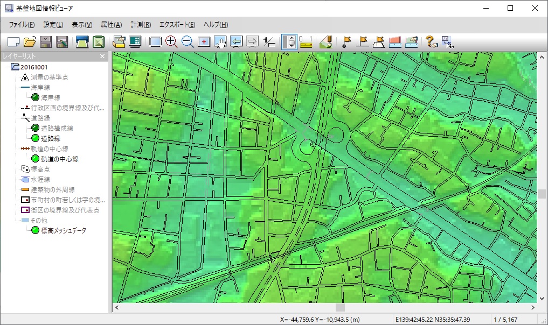Select the pencil area measurement tool
548x325 pixels.
[x=325, y=42]
